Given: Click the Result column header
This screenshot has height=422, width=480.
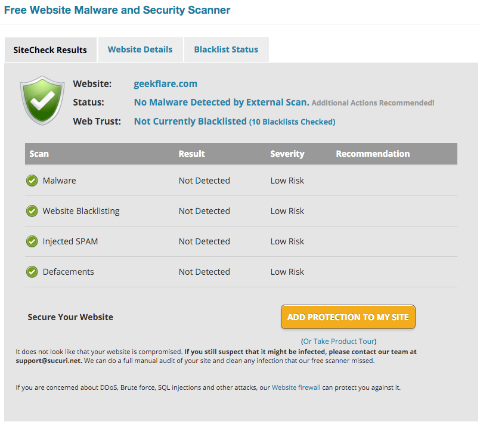Looking at the screenshot, I should (x=191, y=154).
